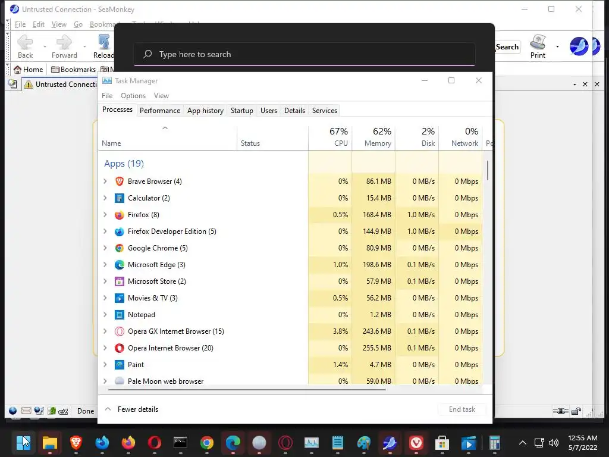The image size is (609, 457).
Task: Switch to the Performance tab
Action: click(x=160, y=110)
